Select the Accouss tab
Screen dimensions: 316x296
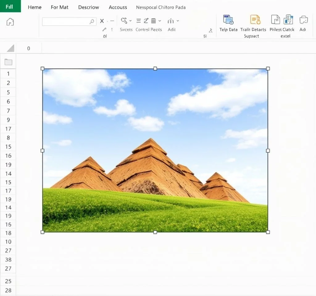tap(118, 7)
